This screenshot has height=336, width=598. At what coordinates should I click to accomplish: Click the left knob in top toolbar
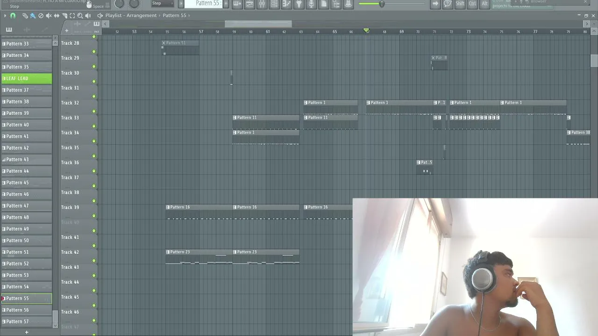click(x=119, y=4)
